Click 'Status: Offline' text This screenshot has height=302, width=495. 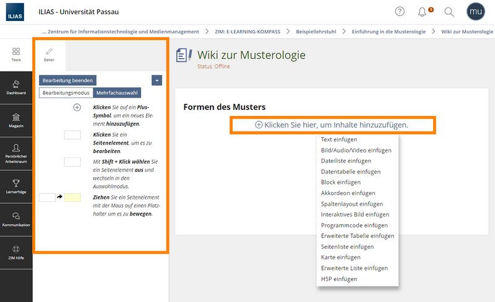[213, 67]
